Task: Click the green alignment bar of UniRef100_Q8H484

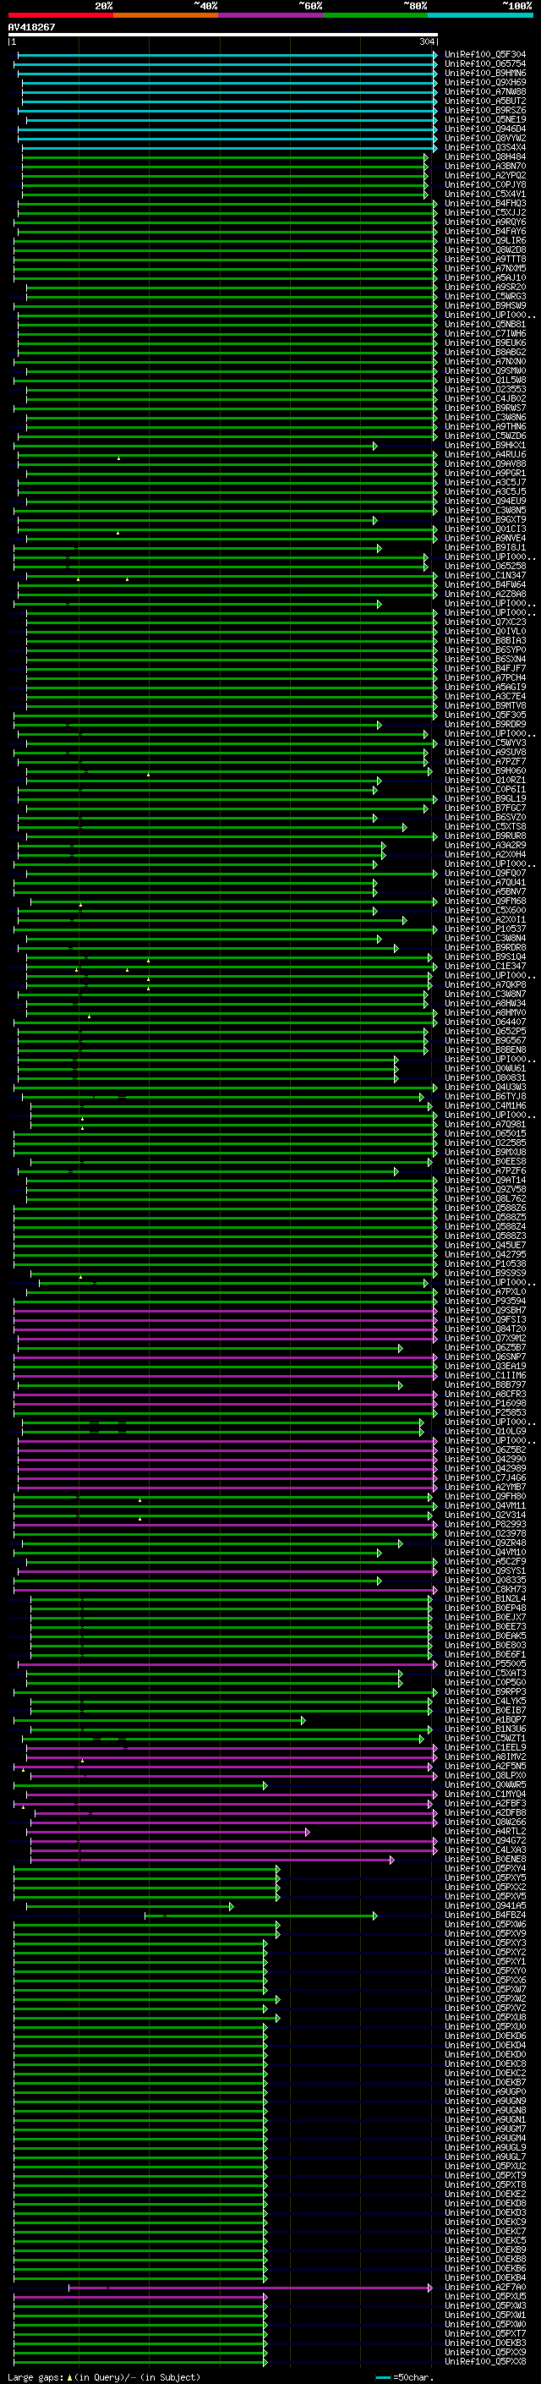Action: 225,157
